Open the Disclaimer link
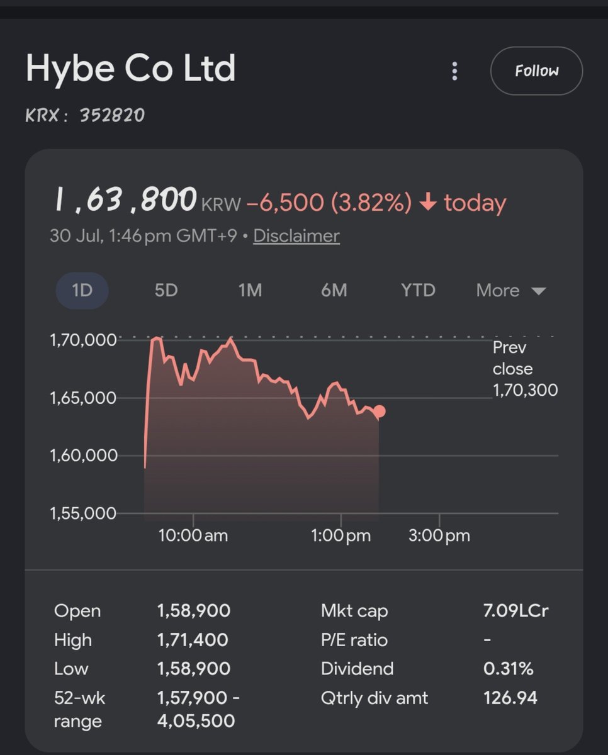608x755 pixels. 296,236
